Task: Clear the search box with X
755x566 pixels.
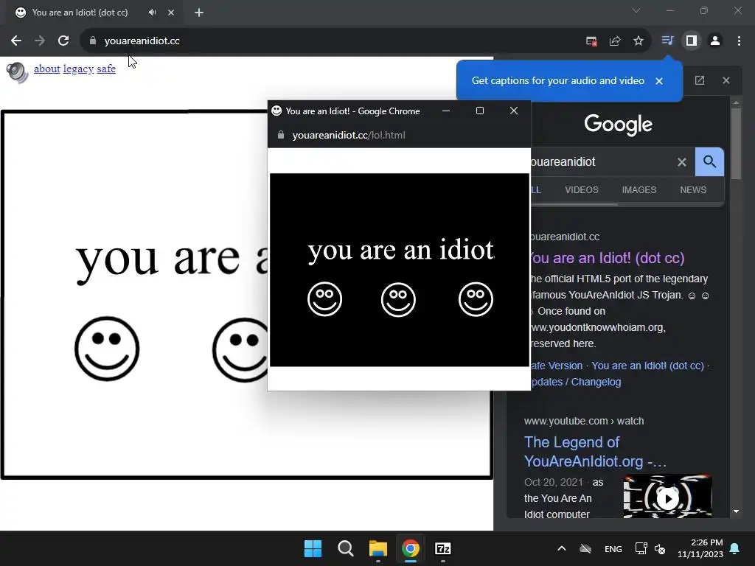Action: pos(682,162)
